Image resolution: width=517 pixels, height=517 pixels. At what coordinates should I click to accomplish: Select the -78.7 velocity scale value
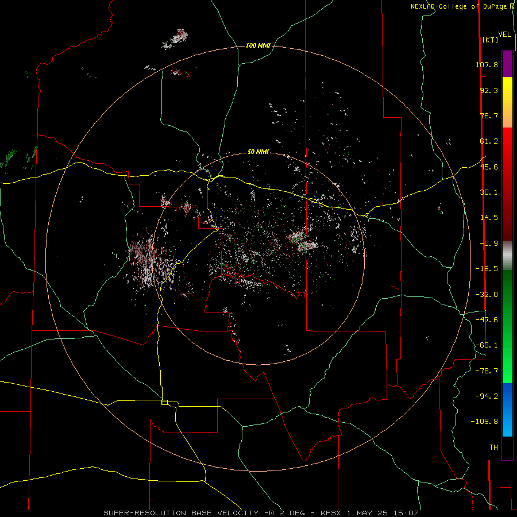[x=487, y=371]
